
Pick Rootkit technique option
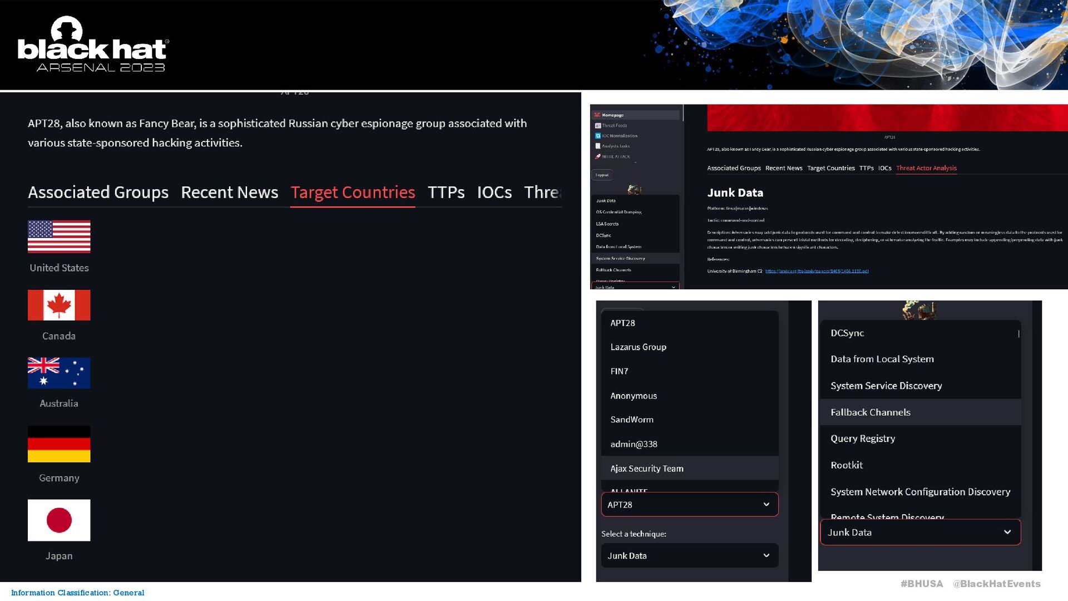tap(921, 465)
